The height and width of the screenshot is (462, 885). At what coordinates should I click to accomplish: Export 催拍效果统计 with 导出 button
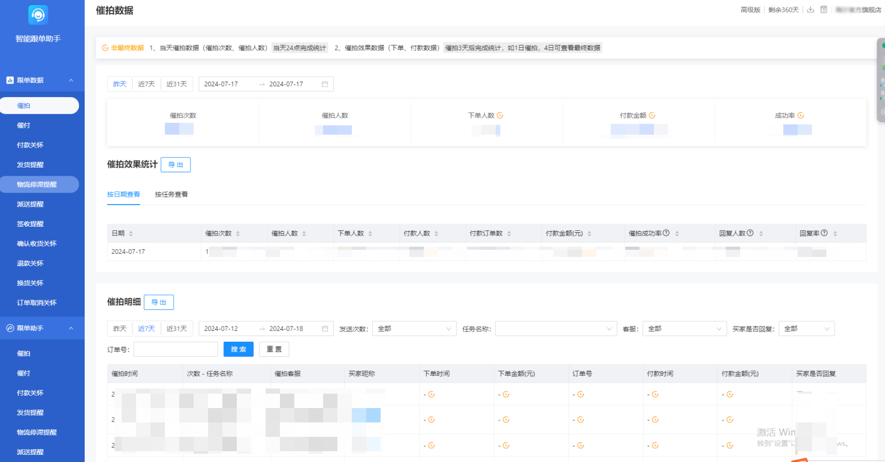(x=176, y=165)
